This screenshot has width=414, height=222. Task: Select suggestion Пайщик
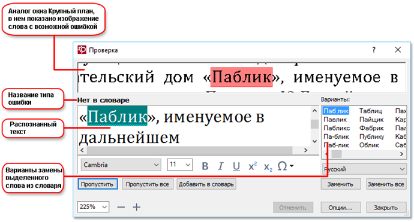[x=371, y=120]
